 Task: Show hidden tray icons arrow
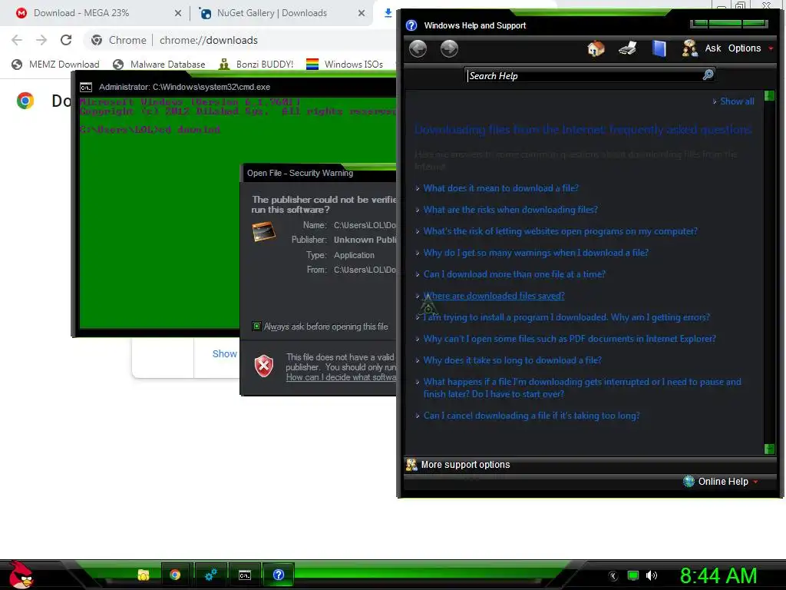613,576
